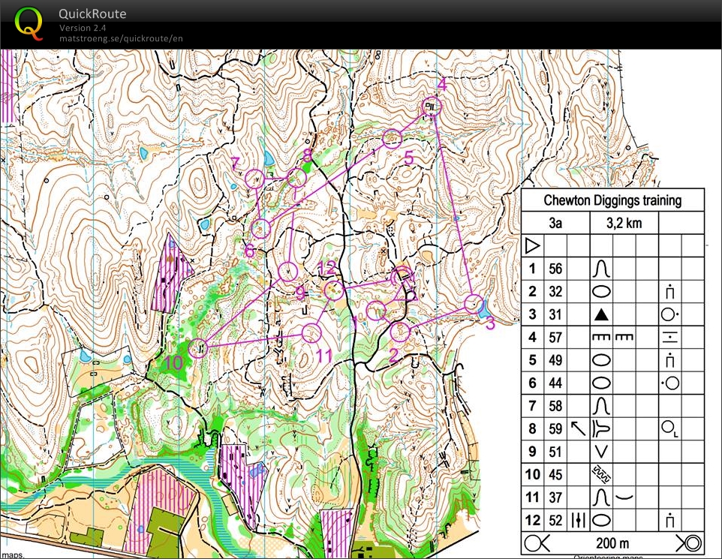Click the QuickRoute logo icon
This screenshot has height=559, width=722.
(29, 23)
